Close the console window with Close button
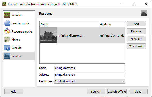 coord(138,92)
